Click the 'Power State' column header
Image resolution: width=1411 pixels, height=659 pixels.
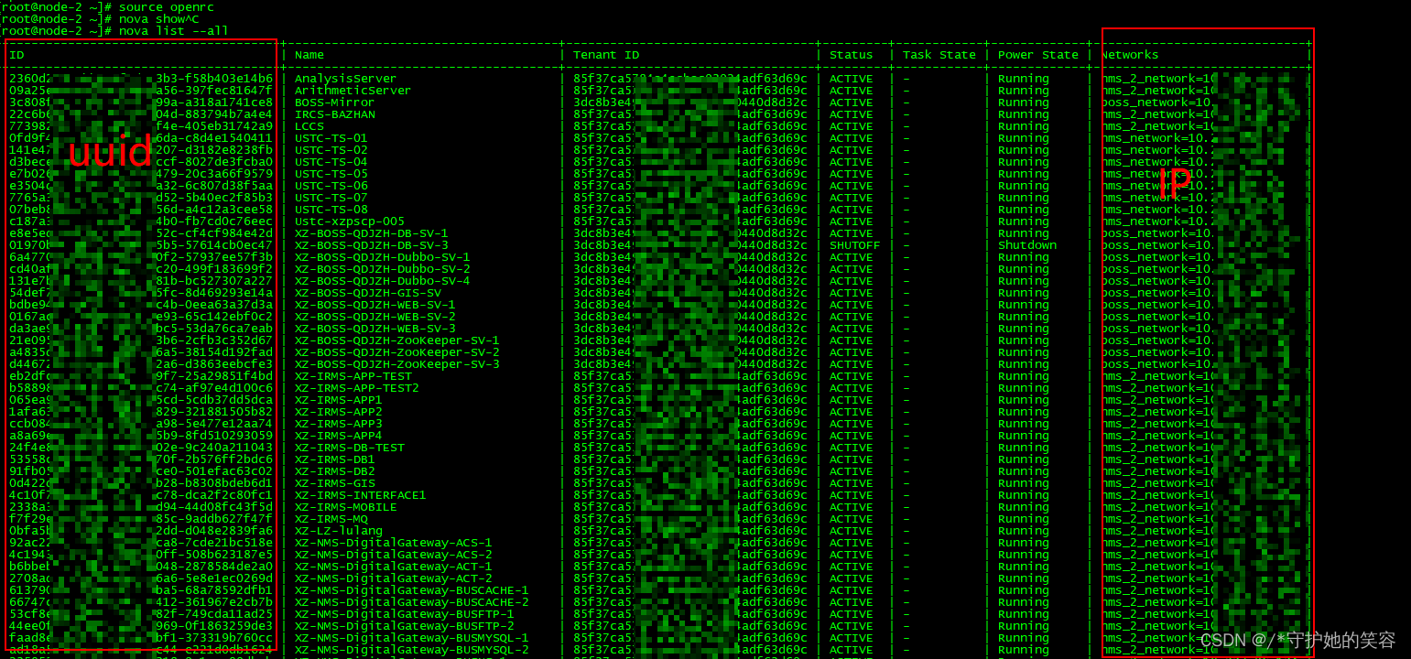[x=1038, y=55]
